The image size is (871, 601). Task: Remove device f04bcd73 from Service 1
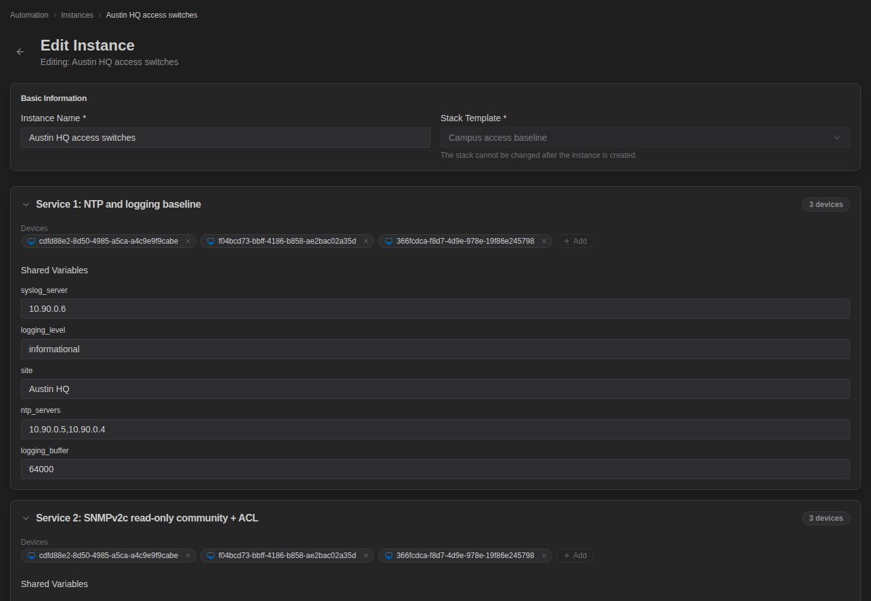pyautogui.click(x=366, y=241)
